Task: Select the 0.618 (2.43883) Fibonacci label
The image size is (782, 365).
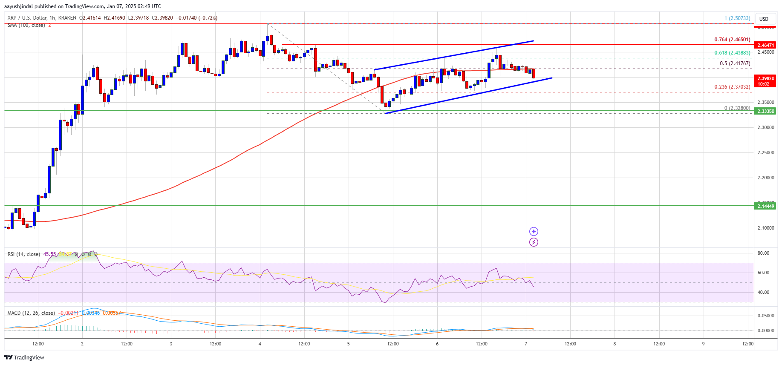Action: pos(732,53)
